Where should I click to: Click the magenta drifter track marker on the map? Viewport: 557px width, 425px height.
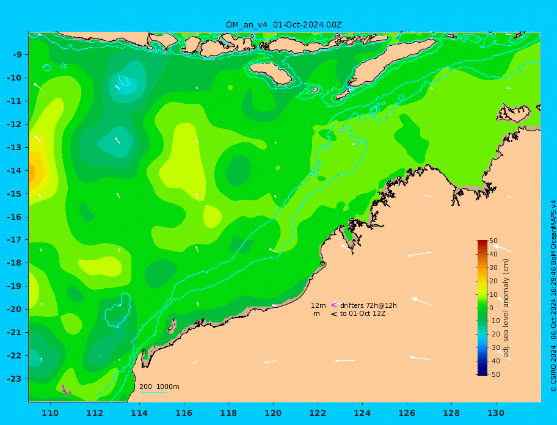[x=66, y=390]
